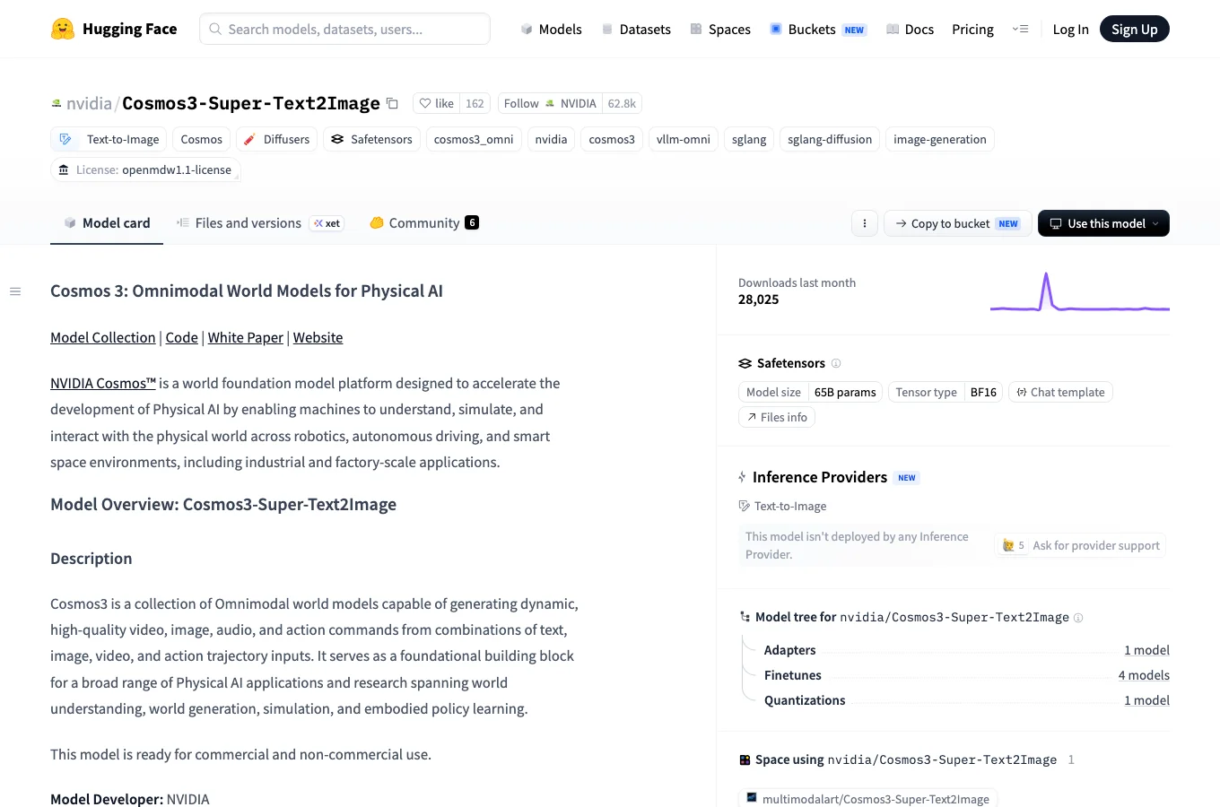
Task: Click the downloads last month chart
Action: pyautogui.click(x=1080, y=292)
